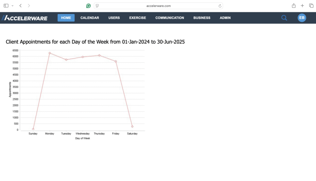Click the EB user avatar
The width and height of the screenshot is (316, 181).
[301, 18]
